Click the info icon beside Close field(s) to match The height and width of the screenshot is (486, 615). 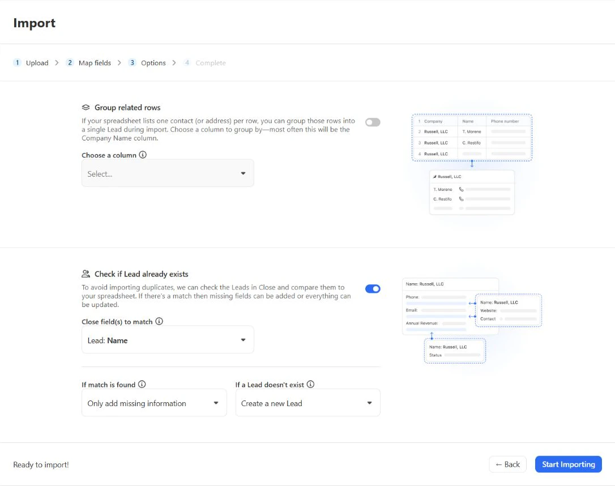coord(159,321)
